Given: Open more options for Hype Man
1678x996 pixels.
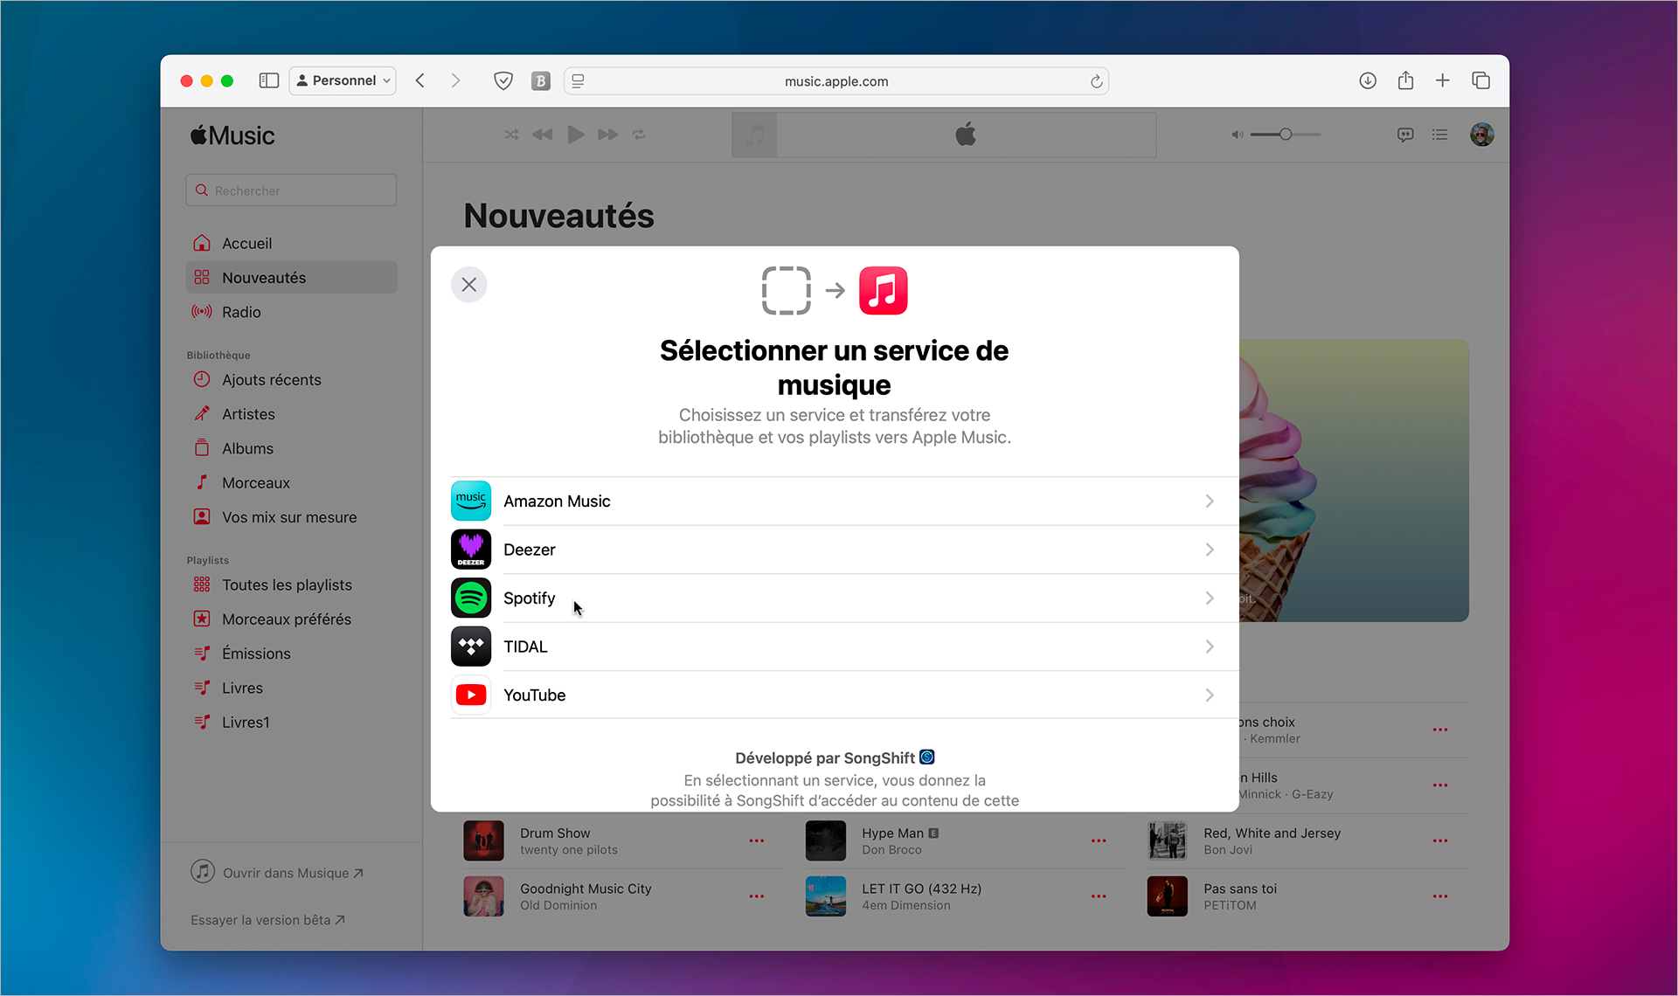Looking at the screenshot, I should (x=1099, y=841).
